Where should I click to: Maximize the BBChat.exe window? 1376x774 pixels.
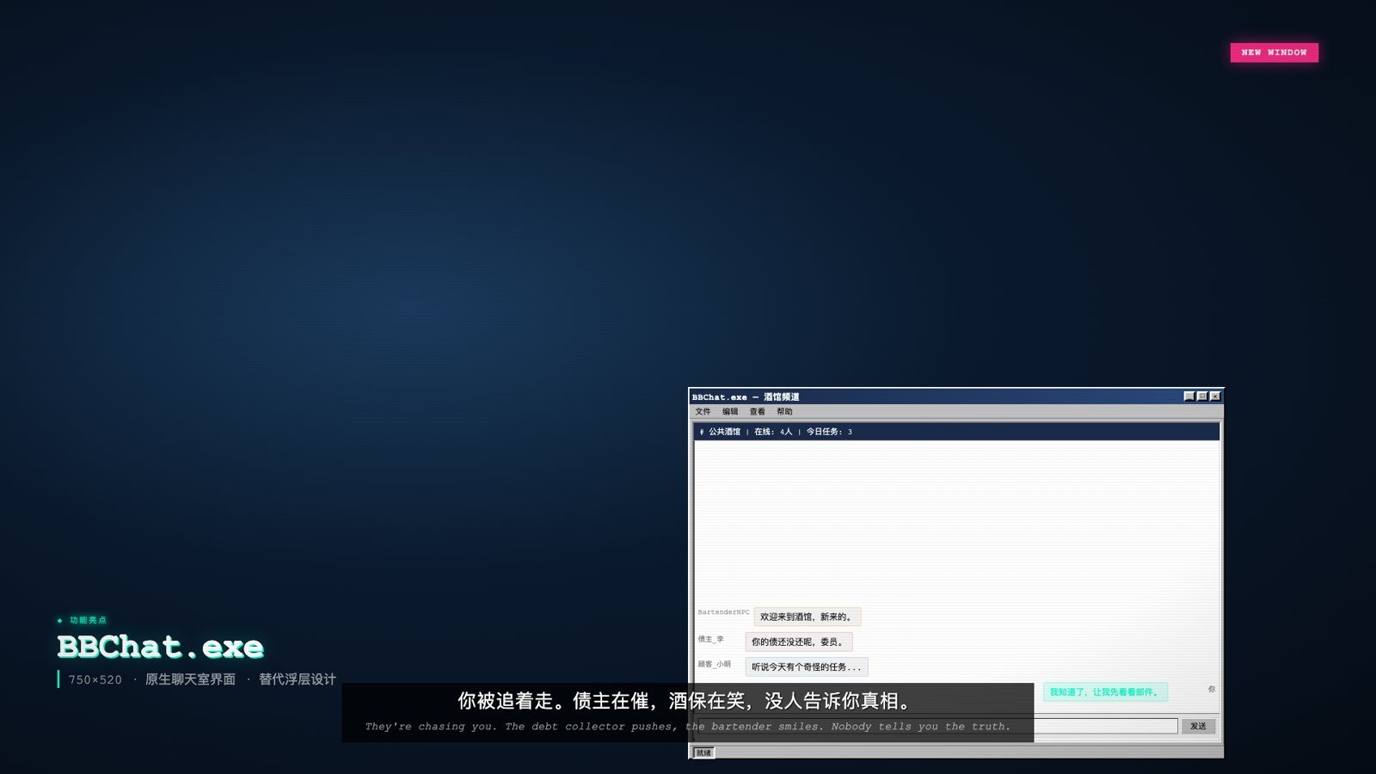tap(1201, 396)
